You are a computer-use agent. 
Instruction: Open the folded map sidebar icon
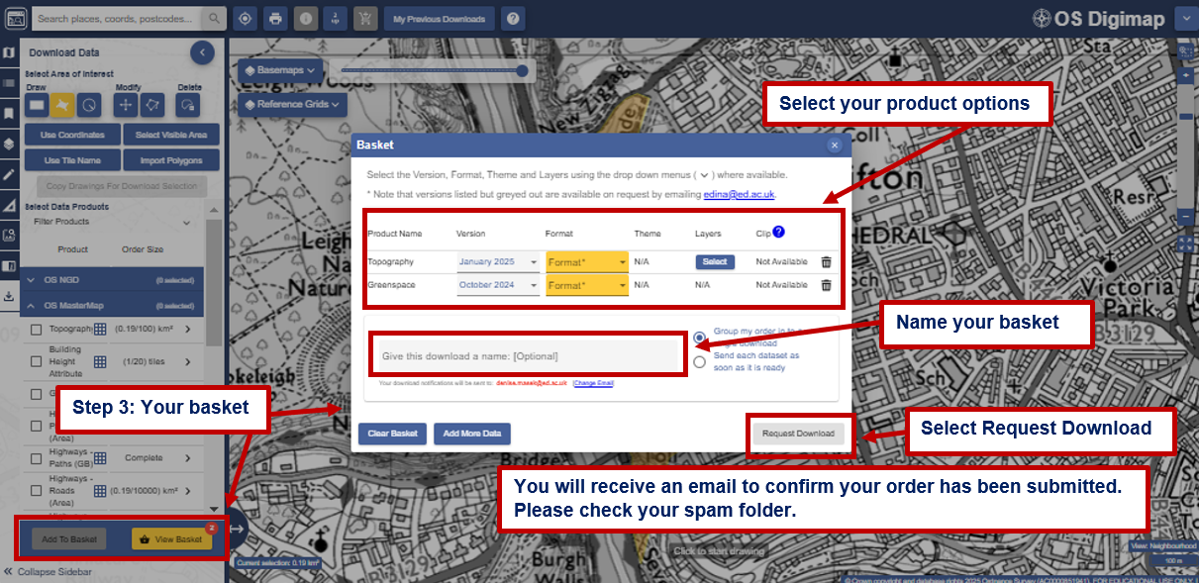(x=9, y=52)
